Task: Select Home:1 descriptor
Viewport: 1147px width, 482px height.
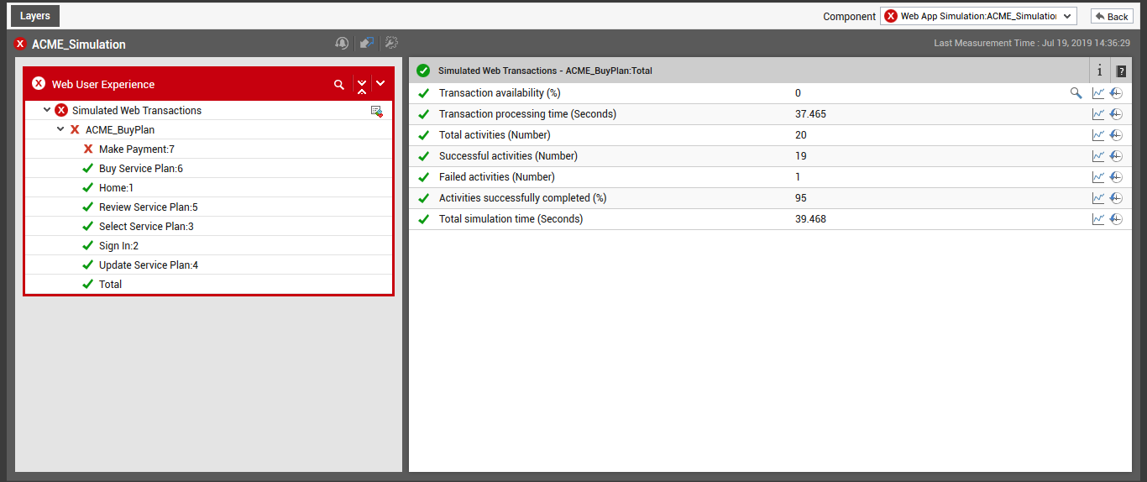Action: pos(116,187)
